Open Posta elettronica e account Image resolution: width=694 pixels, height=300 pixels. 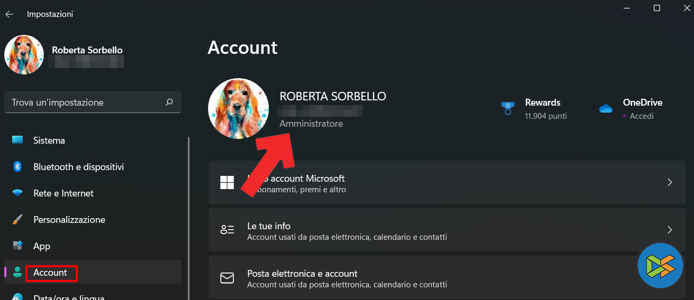coord(302,274)
